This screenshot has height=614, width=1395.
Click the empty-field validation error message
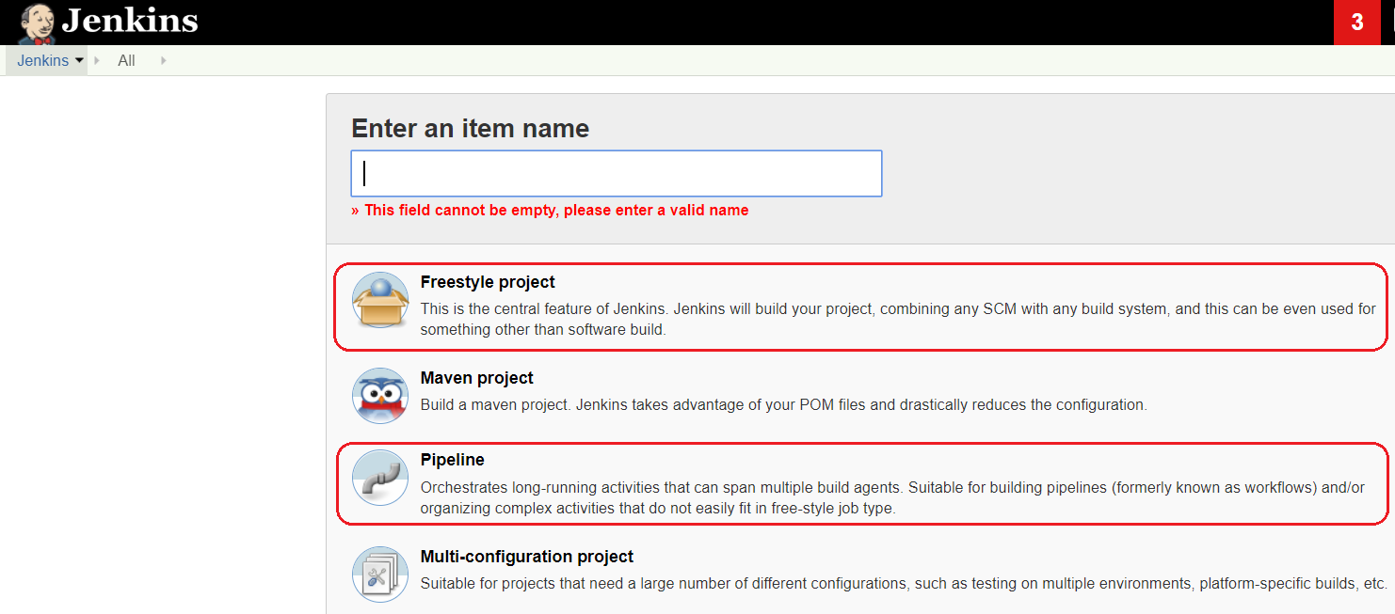coord(550,211)
